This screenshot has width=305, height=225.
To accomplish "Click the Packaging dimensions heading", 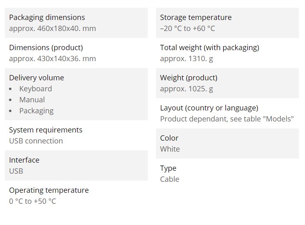I will [x=47, y=18].
